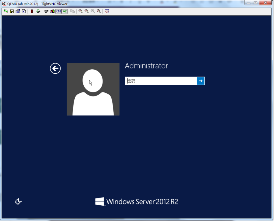The image size is (274, 221).
Task: Go back using the circled left arrow
Action: point(55,68)
